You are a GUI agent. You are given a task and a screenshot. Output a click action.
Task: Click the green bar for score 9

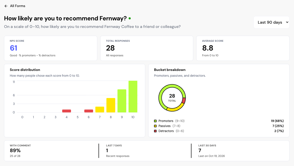(x=122, y=101)
